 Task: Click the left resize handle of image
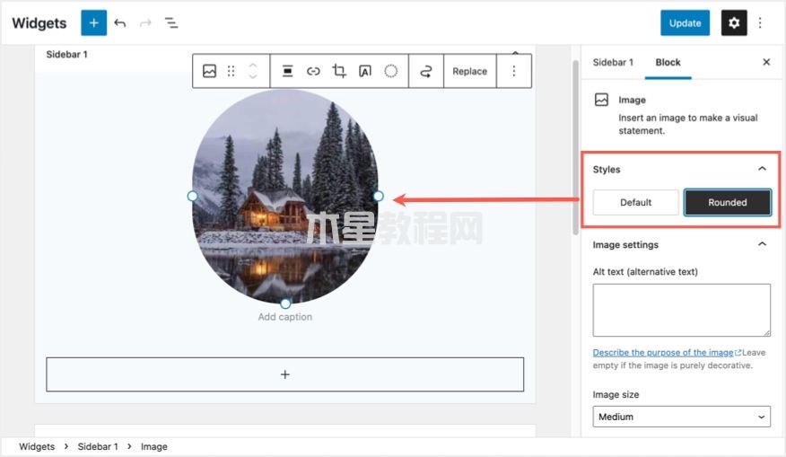pyautogui.click(x=193, y=196)
